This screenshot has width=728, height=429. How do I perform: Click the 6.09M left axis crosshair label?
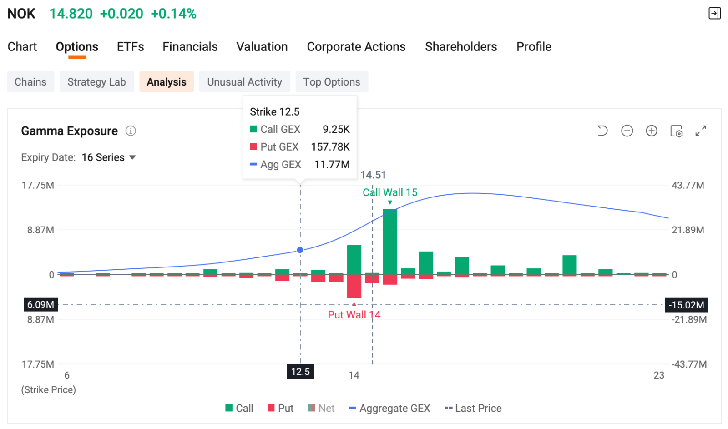[x=40, y=304]
